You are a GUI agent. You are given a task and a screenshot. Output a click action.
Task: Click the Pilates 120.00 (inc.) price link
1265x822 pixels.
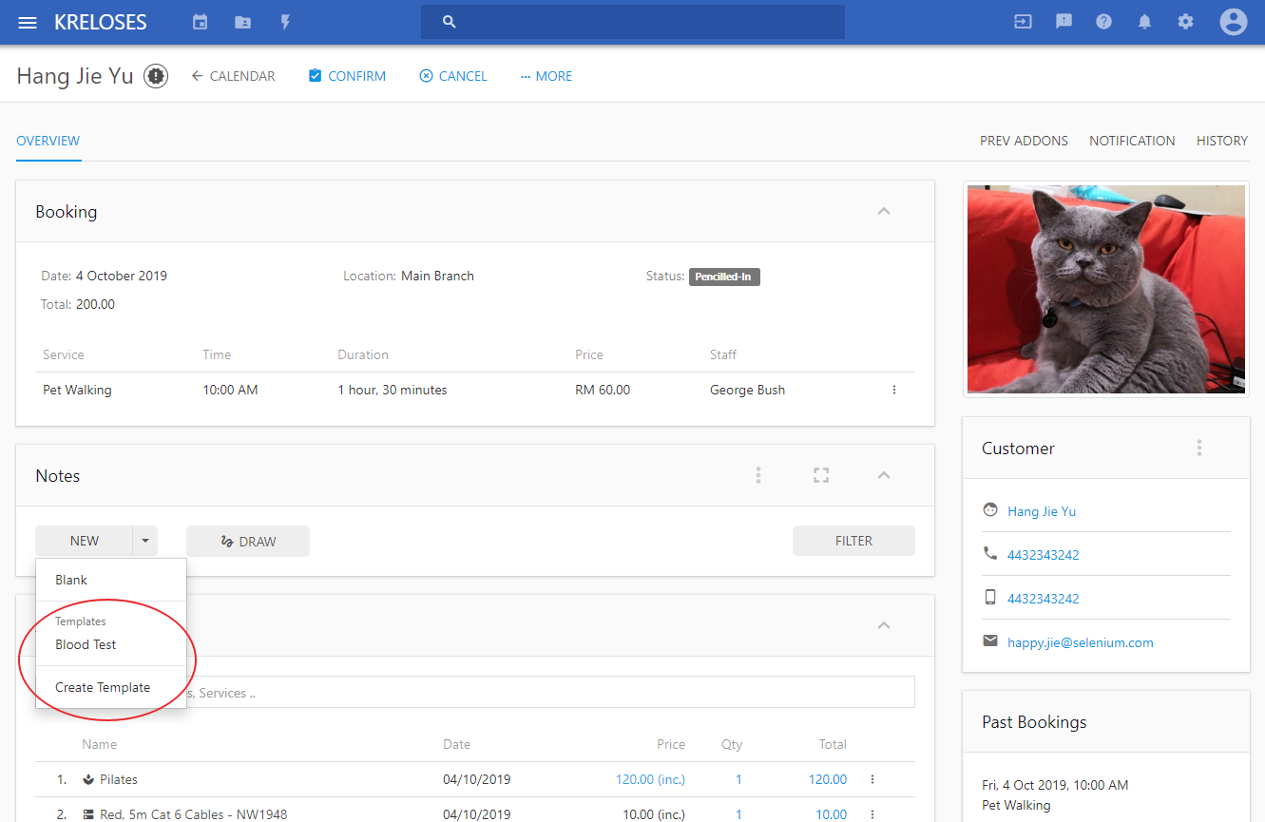[650, 779]
